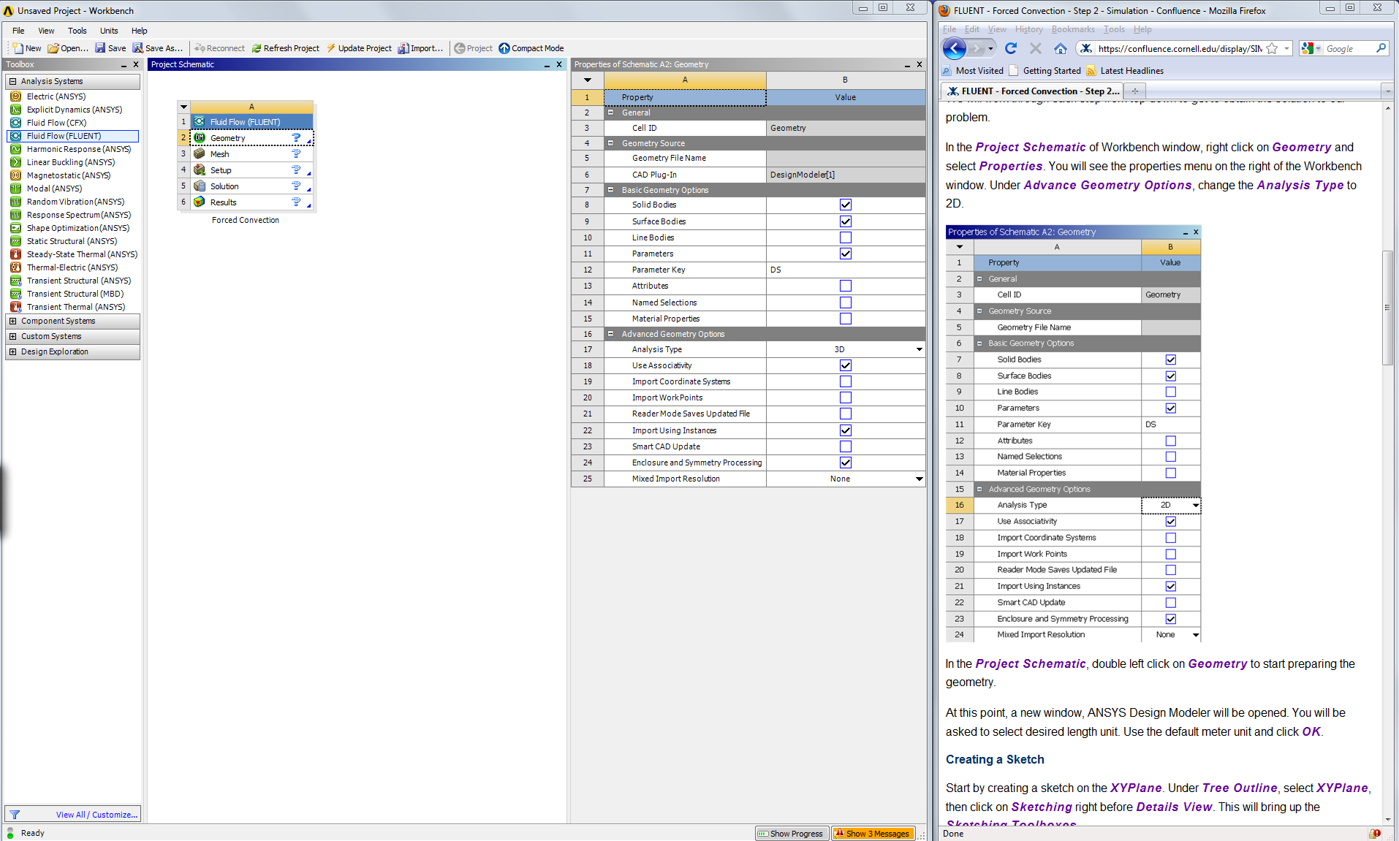Collapse the Advanced Geometry Options section

coord(611,334)
